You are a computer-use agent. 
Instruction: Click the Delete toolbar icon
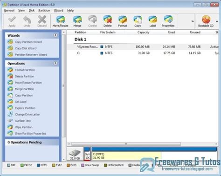tap(108, 21)
